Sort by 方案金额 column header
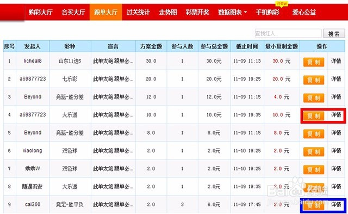348x214 pixels. pyautogui.click(x=151, y=46)
